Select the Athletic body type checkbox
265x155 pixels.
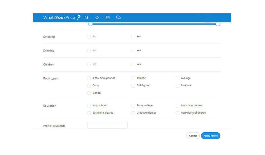click(133, 78)
